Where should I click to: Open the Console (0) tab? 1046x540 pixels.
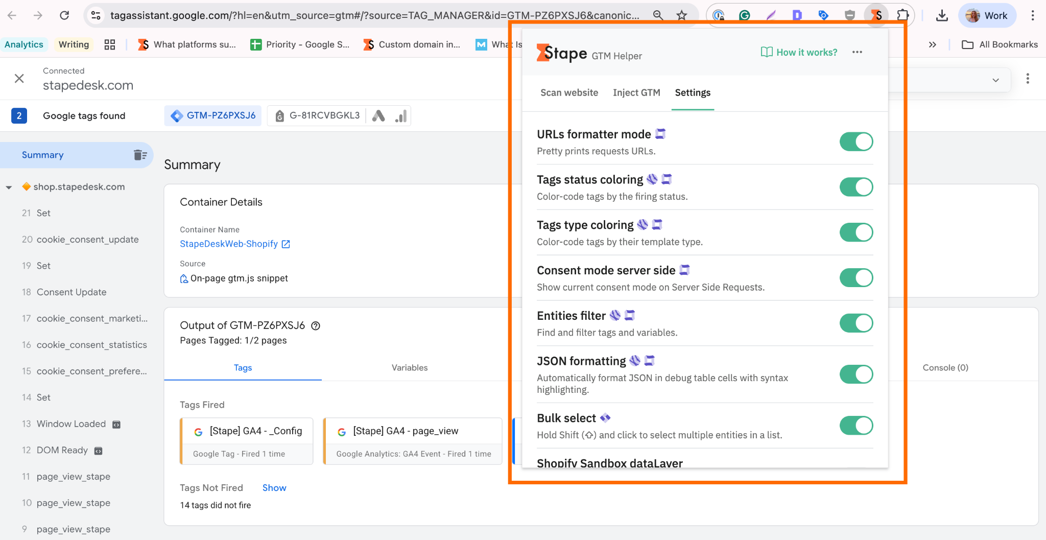coord(945,368)
